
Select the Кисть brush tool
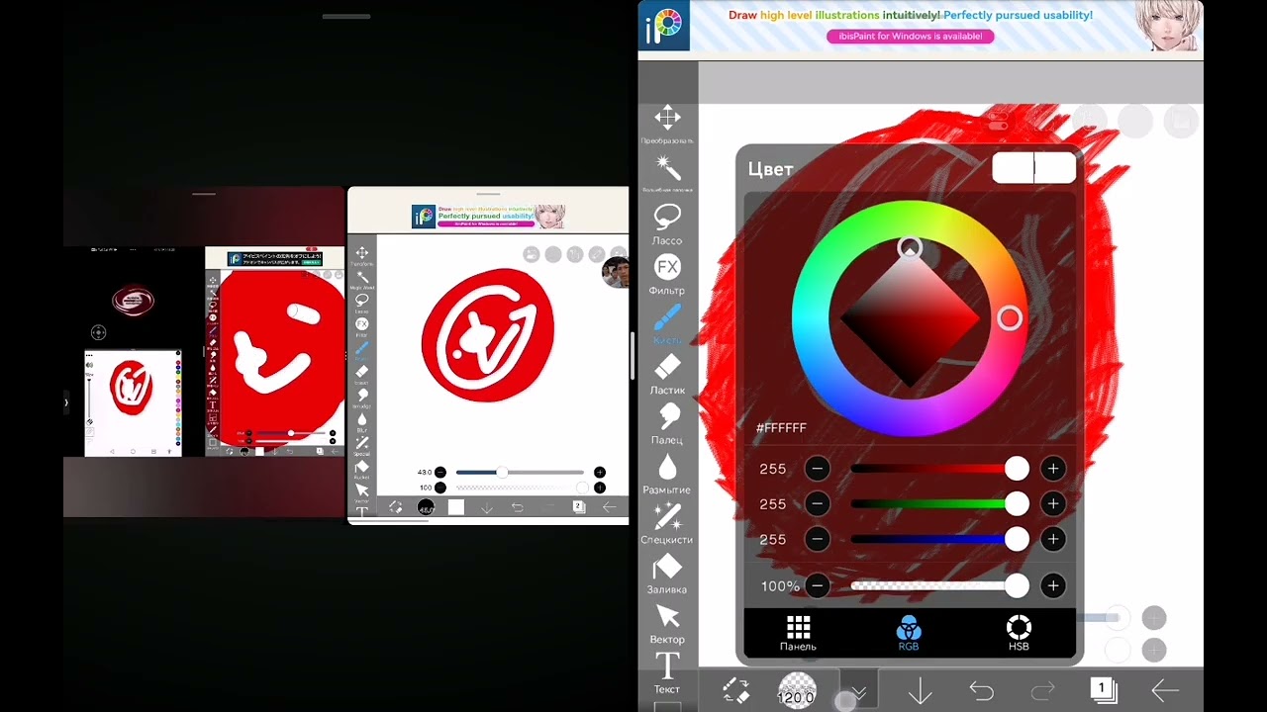(x=667, y=322)
